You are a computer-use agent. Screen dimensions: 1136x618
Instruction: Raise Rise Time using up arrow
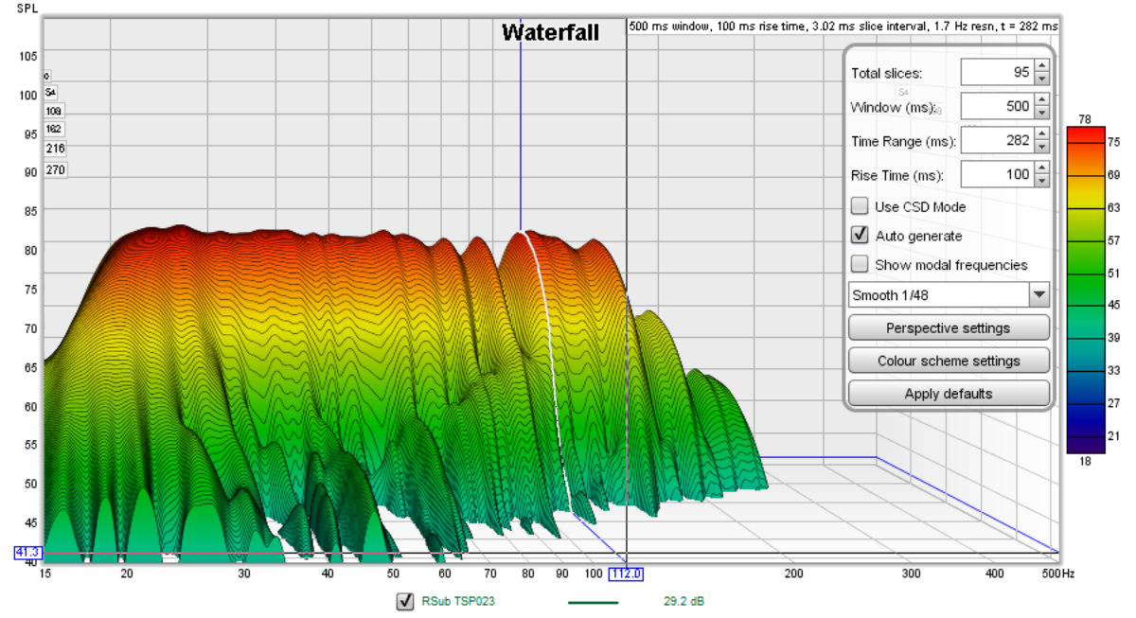[x=1042, y=168]
